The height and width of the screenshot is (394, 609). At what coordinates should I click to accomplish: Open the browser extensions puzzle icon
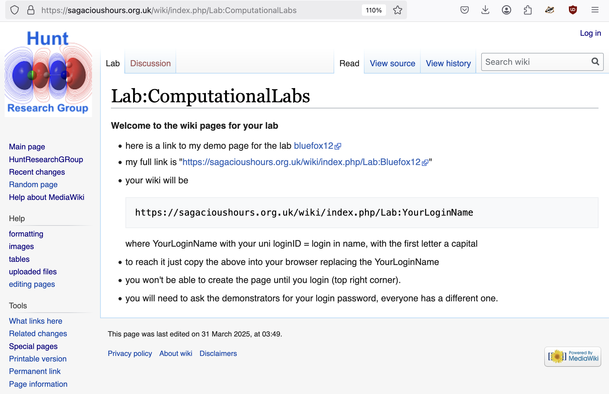point(528,10)
